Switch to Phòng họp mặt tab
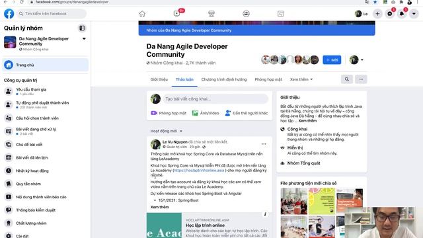423x238 pixels. pyautogui.click(x=268, y=79)
